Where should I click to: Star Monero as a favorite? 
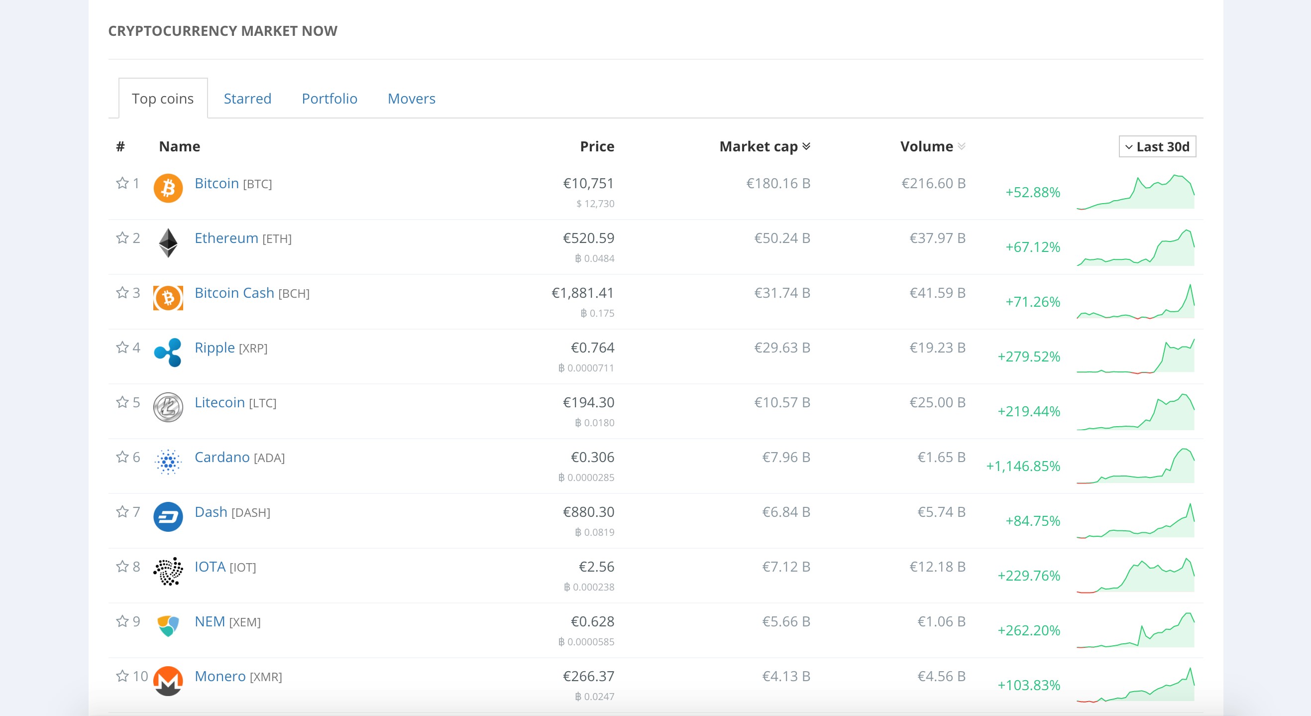pyautogui.click(x=122, y=676)
